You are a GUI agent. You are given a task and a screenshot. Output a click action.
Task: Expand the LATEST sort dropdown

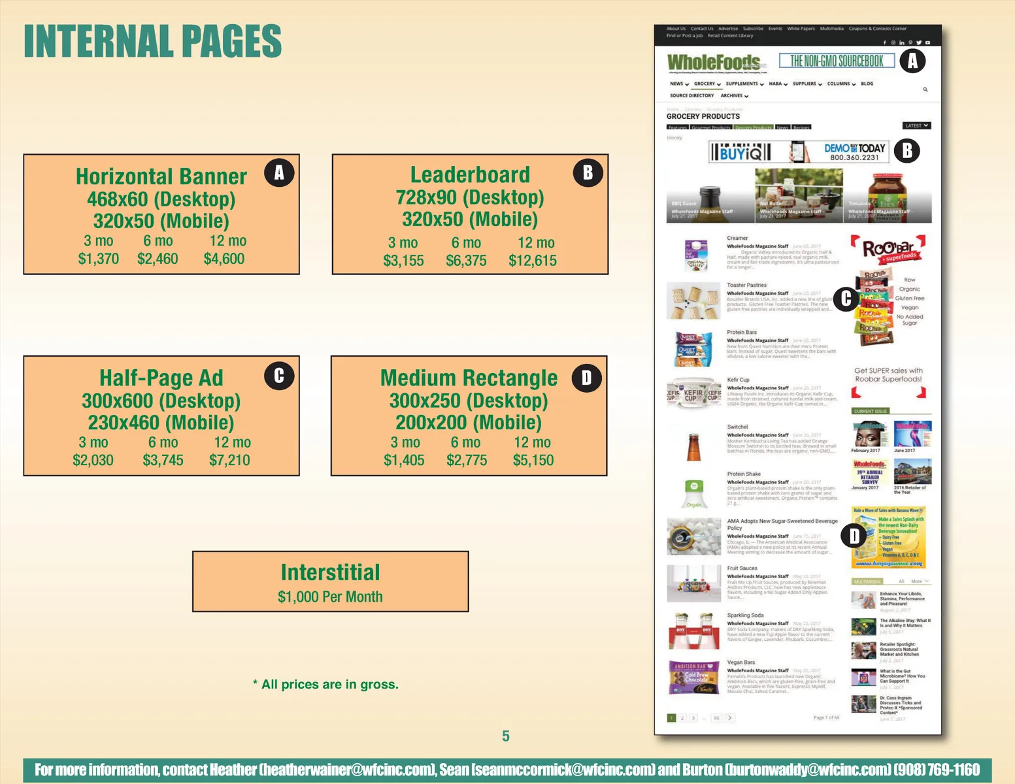coord(916,125)
